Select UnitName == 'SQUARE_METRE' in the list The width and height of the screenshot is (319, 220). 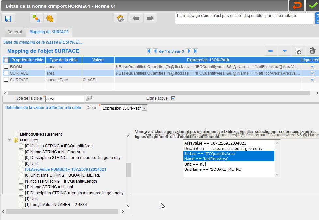pos(213,169)
